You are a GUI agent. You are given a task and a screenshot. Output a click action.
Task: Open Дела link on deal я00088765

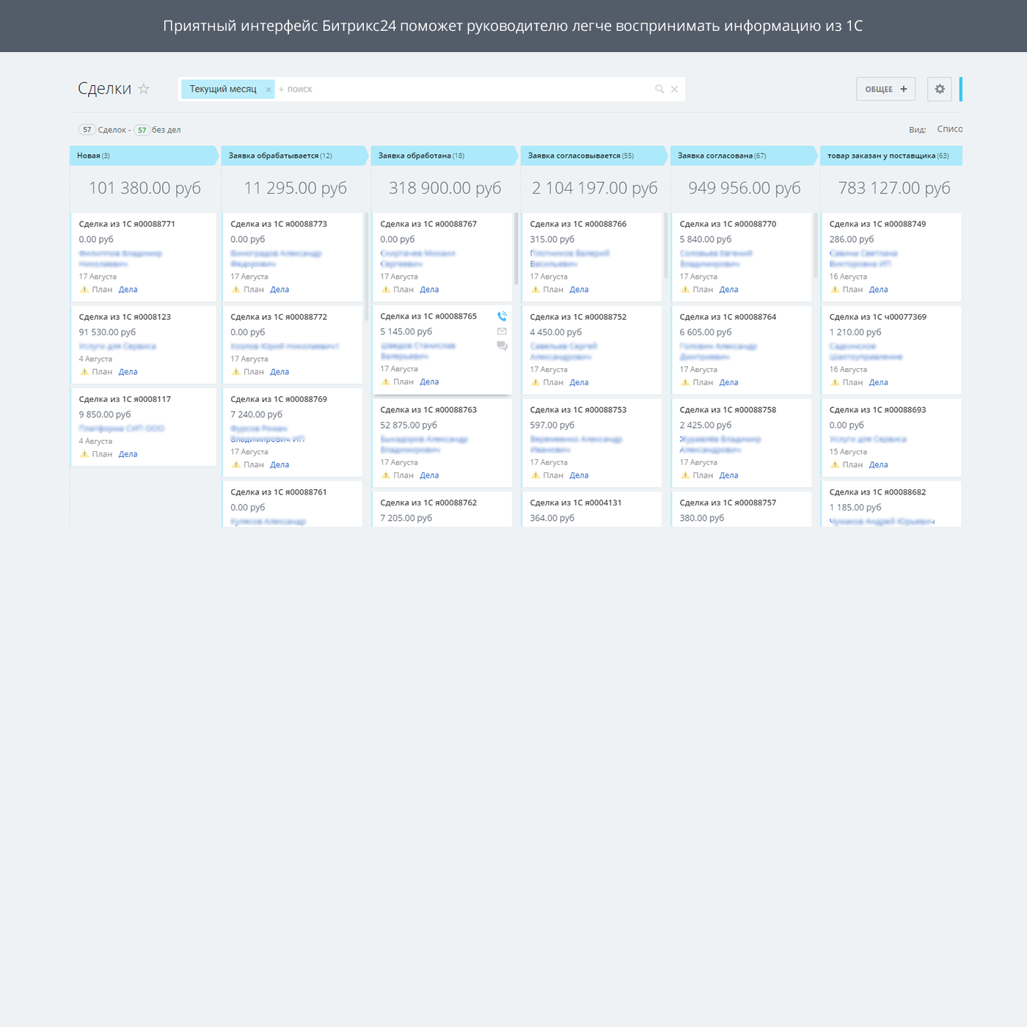pos(429,382)
